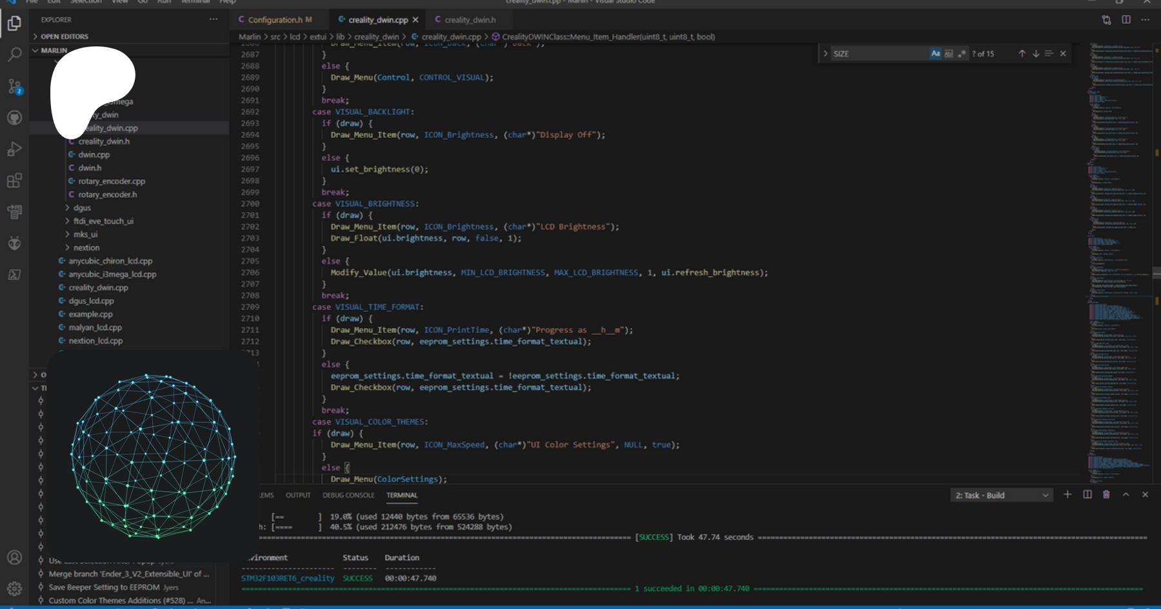This screenshot has height=609, width=1161.
Task: Open the Search view in activity bar
Action: point(14,55)
